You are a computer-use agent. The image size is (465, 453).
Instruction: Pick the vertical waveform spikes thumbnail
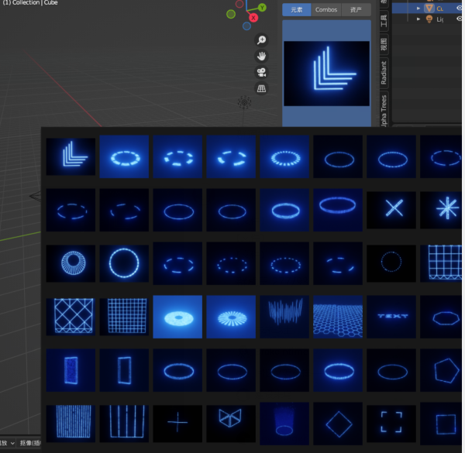pos(284,317)
